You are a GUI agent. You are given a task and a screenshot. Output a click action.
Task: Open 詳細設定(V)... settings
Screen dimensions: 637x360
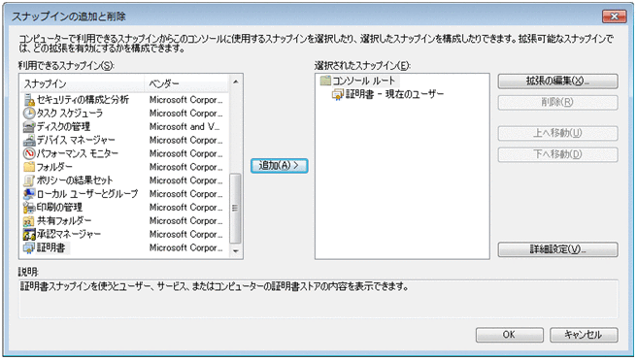click(557, 249)
